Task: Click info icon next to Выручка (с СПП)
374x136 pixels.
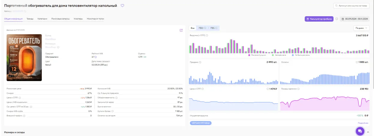Action: tap(207, 35)
